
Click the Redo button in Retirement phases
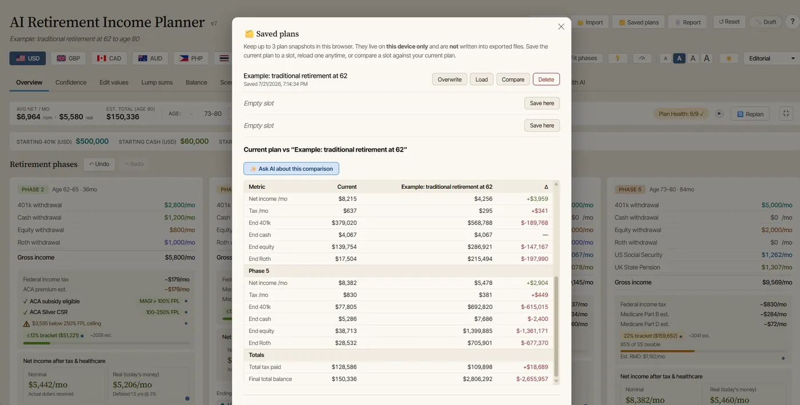(x=134, y=164)
